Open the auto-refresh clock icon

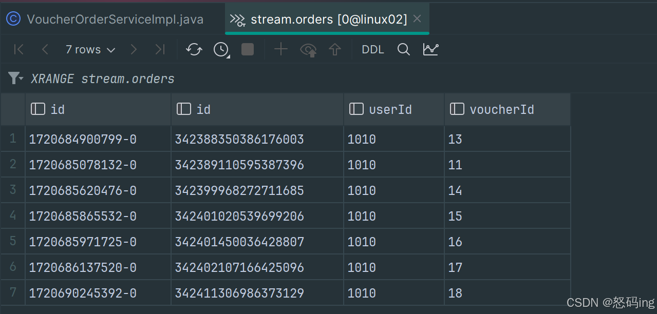tap(221, 50)
